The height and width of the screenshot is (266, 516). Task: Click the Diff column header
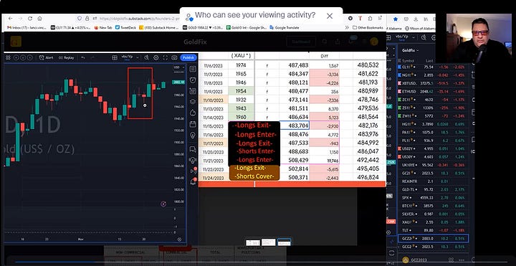(324, 56)
